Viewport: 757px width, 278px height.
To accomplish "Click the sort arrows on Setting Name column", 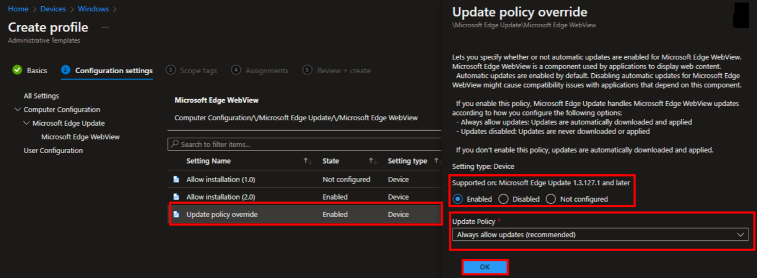I will [x=308, y=161].
